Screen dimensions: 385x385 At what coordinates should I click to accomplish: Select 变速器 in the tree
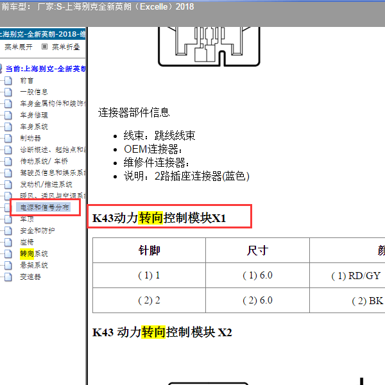[x=30, y=277]
